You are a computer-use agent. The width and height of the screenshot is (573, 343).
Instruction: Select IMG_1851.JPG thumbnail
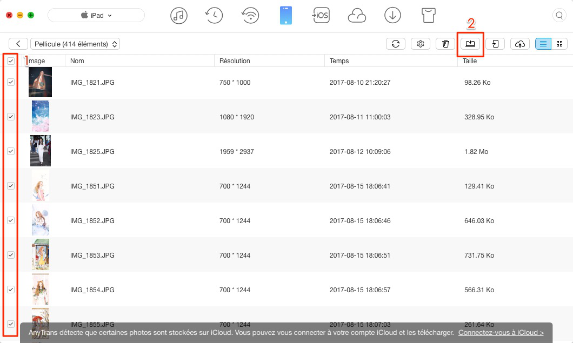[x=40, y=185]
